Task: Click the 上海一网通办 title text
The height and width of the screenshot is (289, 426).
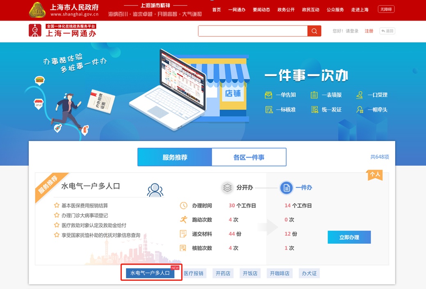Action: pos(71,33)
